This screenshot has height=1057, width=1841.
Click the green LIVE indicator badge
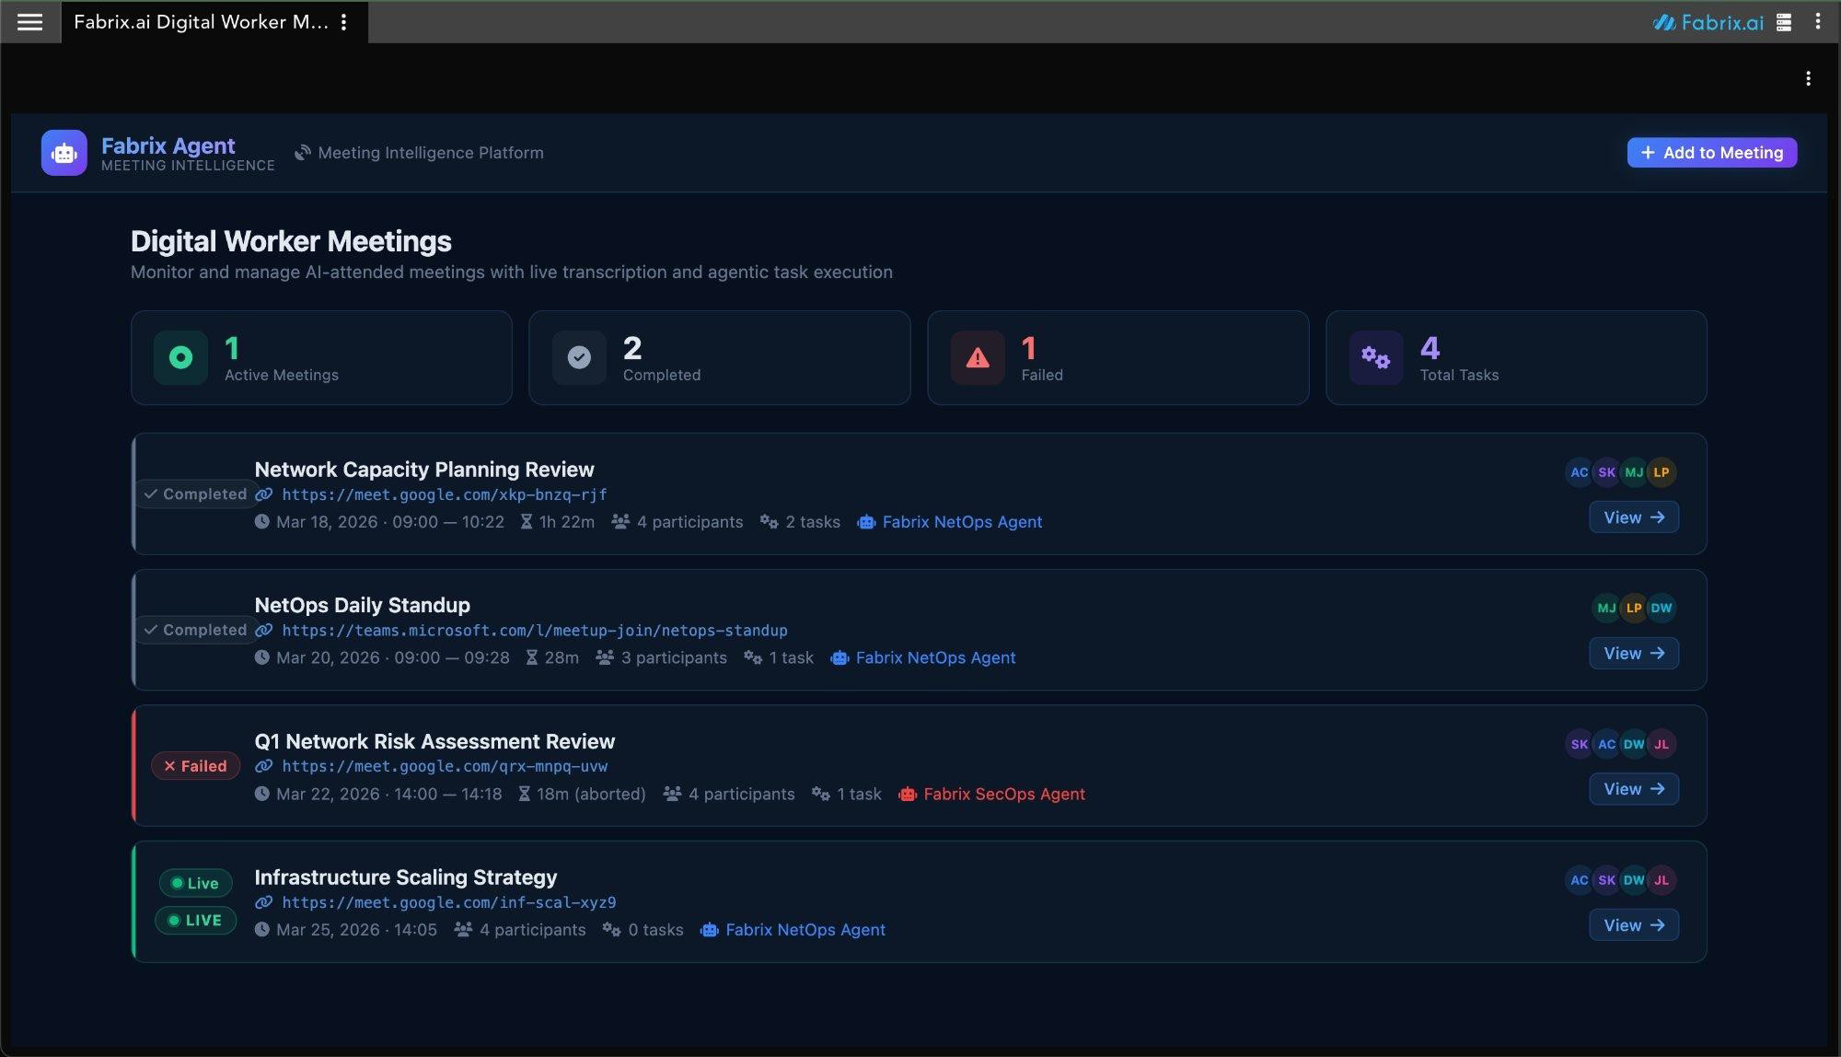pos(195,920)
